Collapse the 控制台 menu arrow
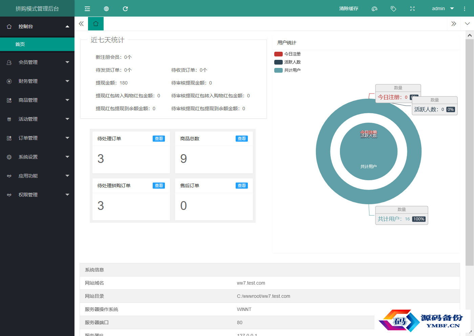 click(x=67, y=26)
